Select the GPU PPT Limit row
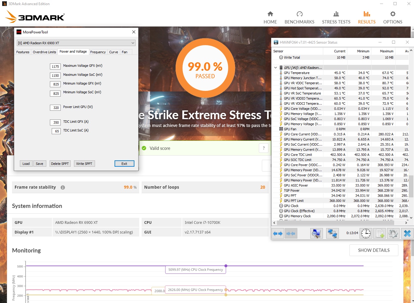The height and width of the screenshot is (303, 414). (340, 201)
